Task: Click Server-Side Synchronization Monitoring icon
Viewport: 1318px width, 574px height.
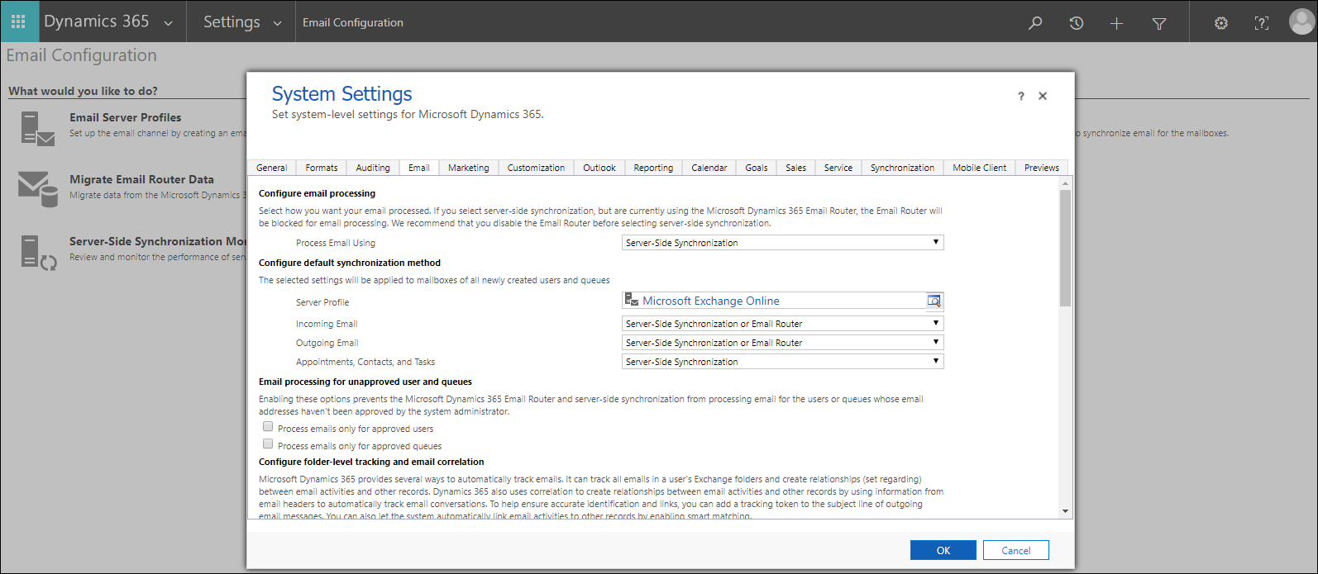Action: point(38,252)
